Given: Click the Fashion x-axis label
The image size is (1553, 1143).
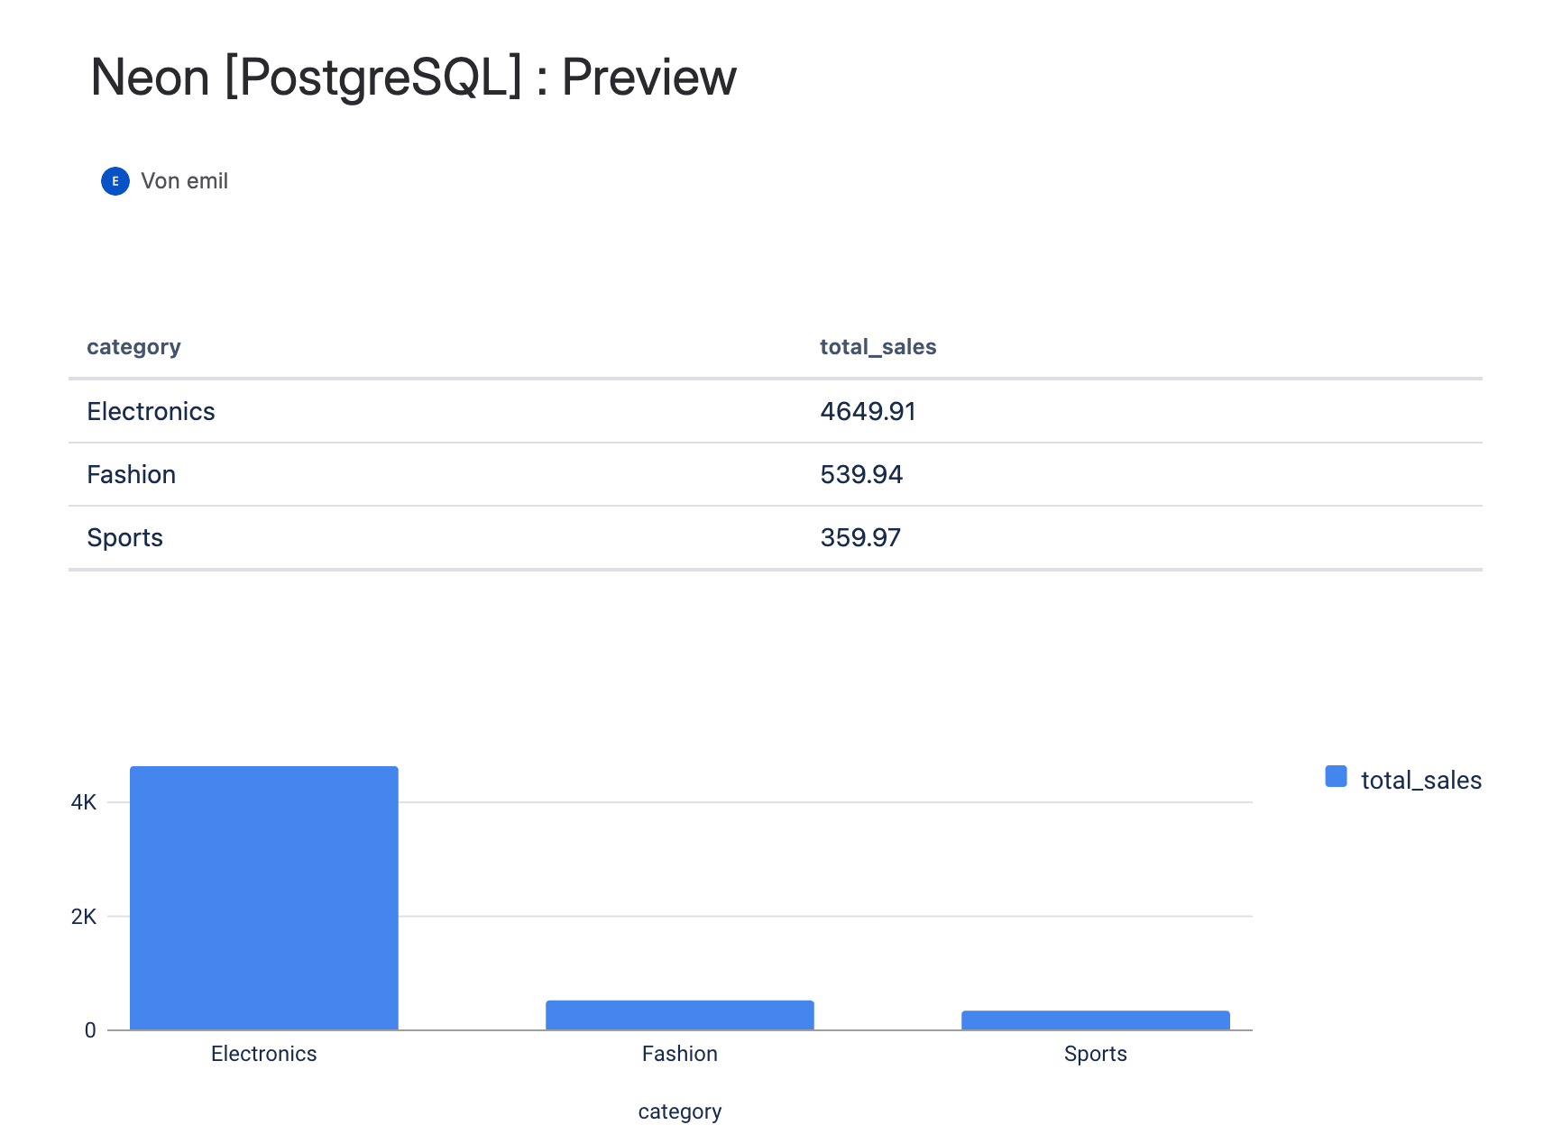Looking at the screenshot, I should pyautogui.click(x=679, y=1054).
